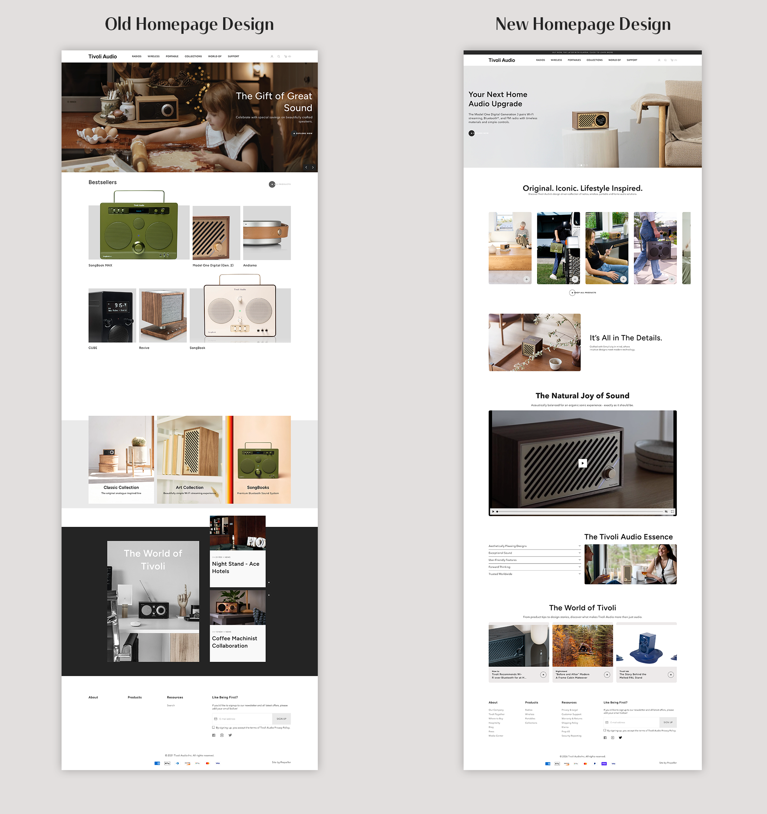Viewport: 767px width, 814px height.
Task: Open Tivoli's Facebook page via footer icon
Action: [213, 735]
